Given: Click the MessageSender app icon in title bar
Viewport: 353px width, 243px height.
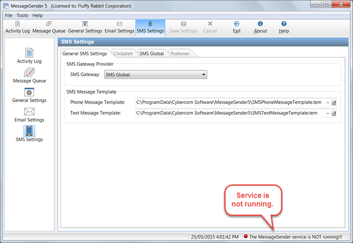Looking at the screenshot, I should point(6,6).
